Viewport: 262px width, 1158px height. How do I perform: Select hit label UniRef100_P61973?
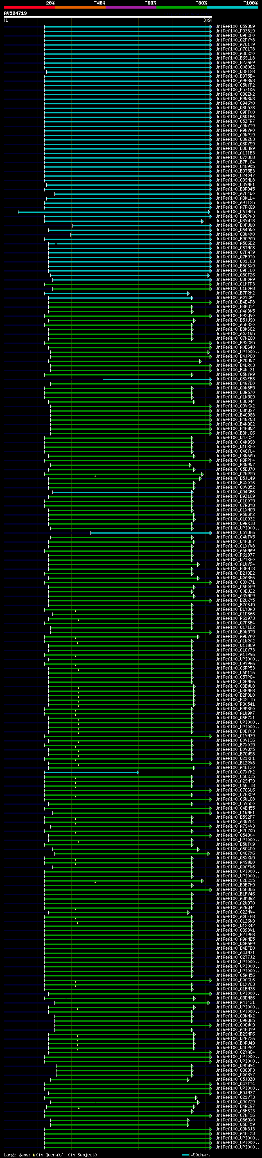coord(235,619)
